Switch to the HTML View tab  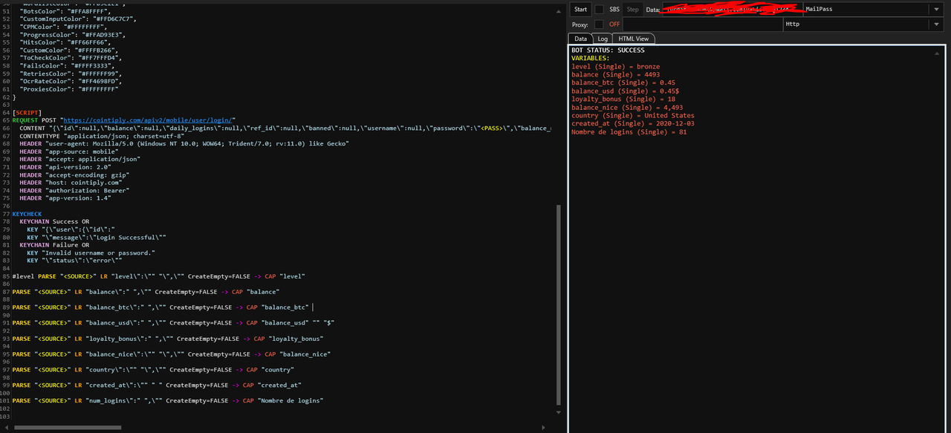pyautogui.click(x=634, y=39)
